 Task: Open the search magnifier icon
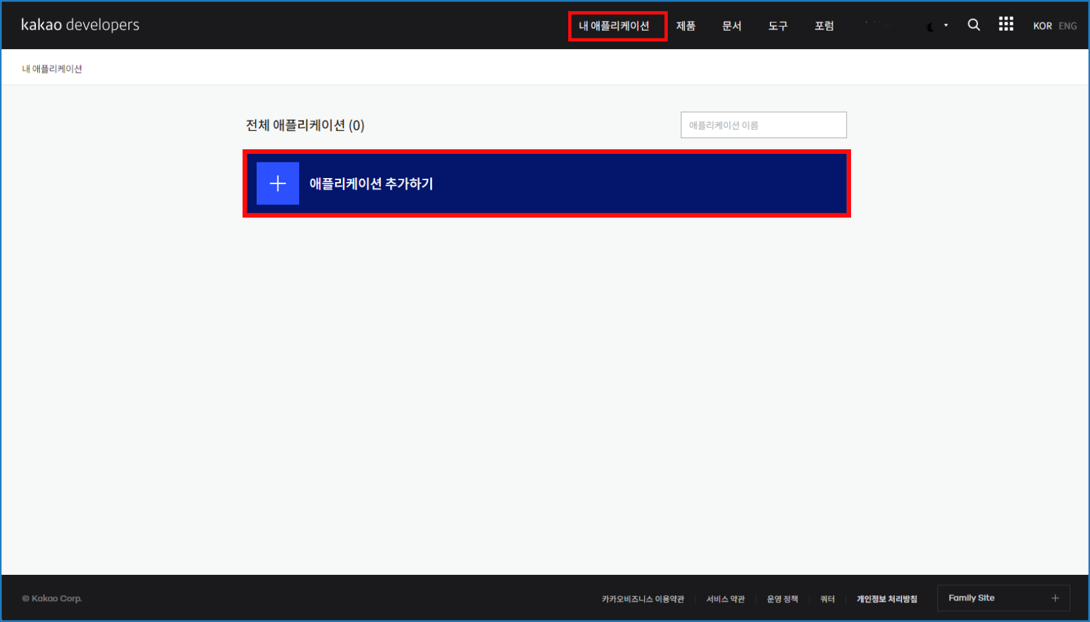(x=973, y=25)
